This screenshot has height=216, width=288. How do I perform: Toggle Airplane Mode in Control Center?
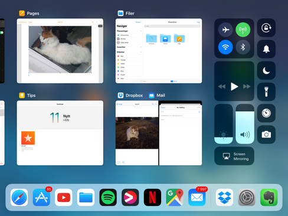pos(225,30)
